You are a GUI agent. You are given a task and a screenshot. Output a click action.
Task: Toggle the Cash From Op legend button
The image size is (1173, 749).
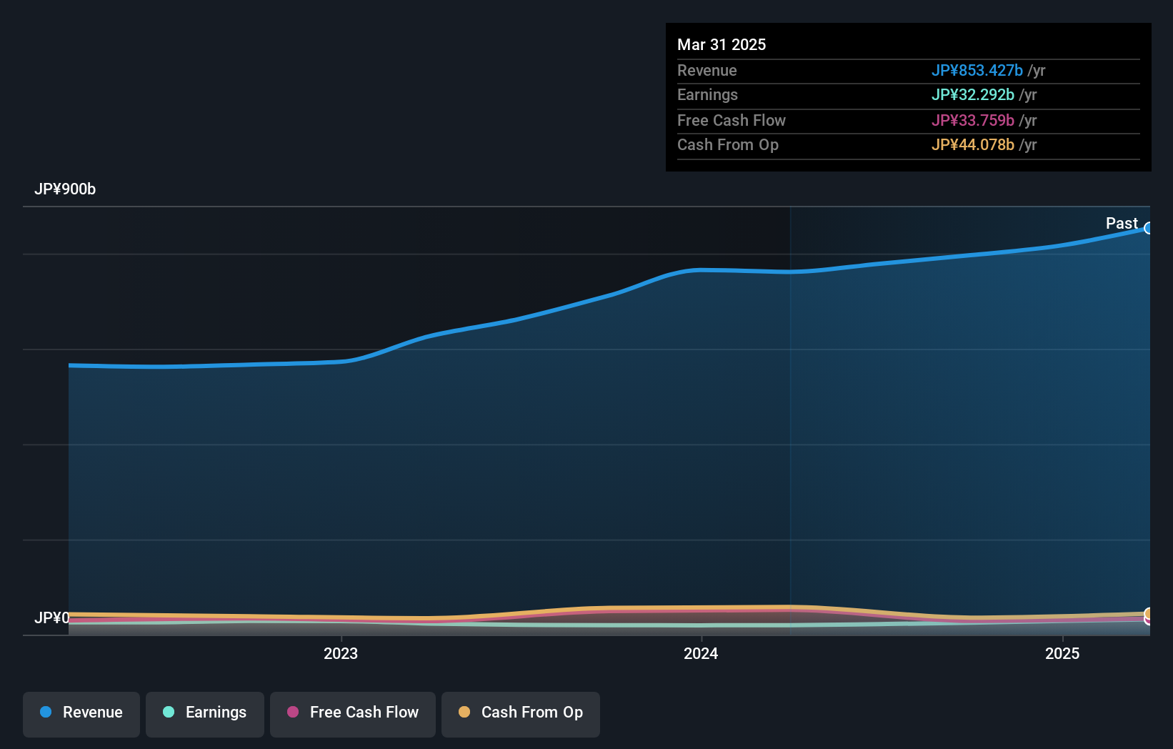[x=521, y=714]
